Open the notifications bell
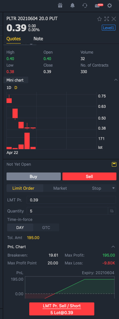The height and width of the screenshot is (319, 119). pyautogui.click(x=72, y=6)
